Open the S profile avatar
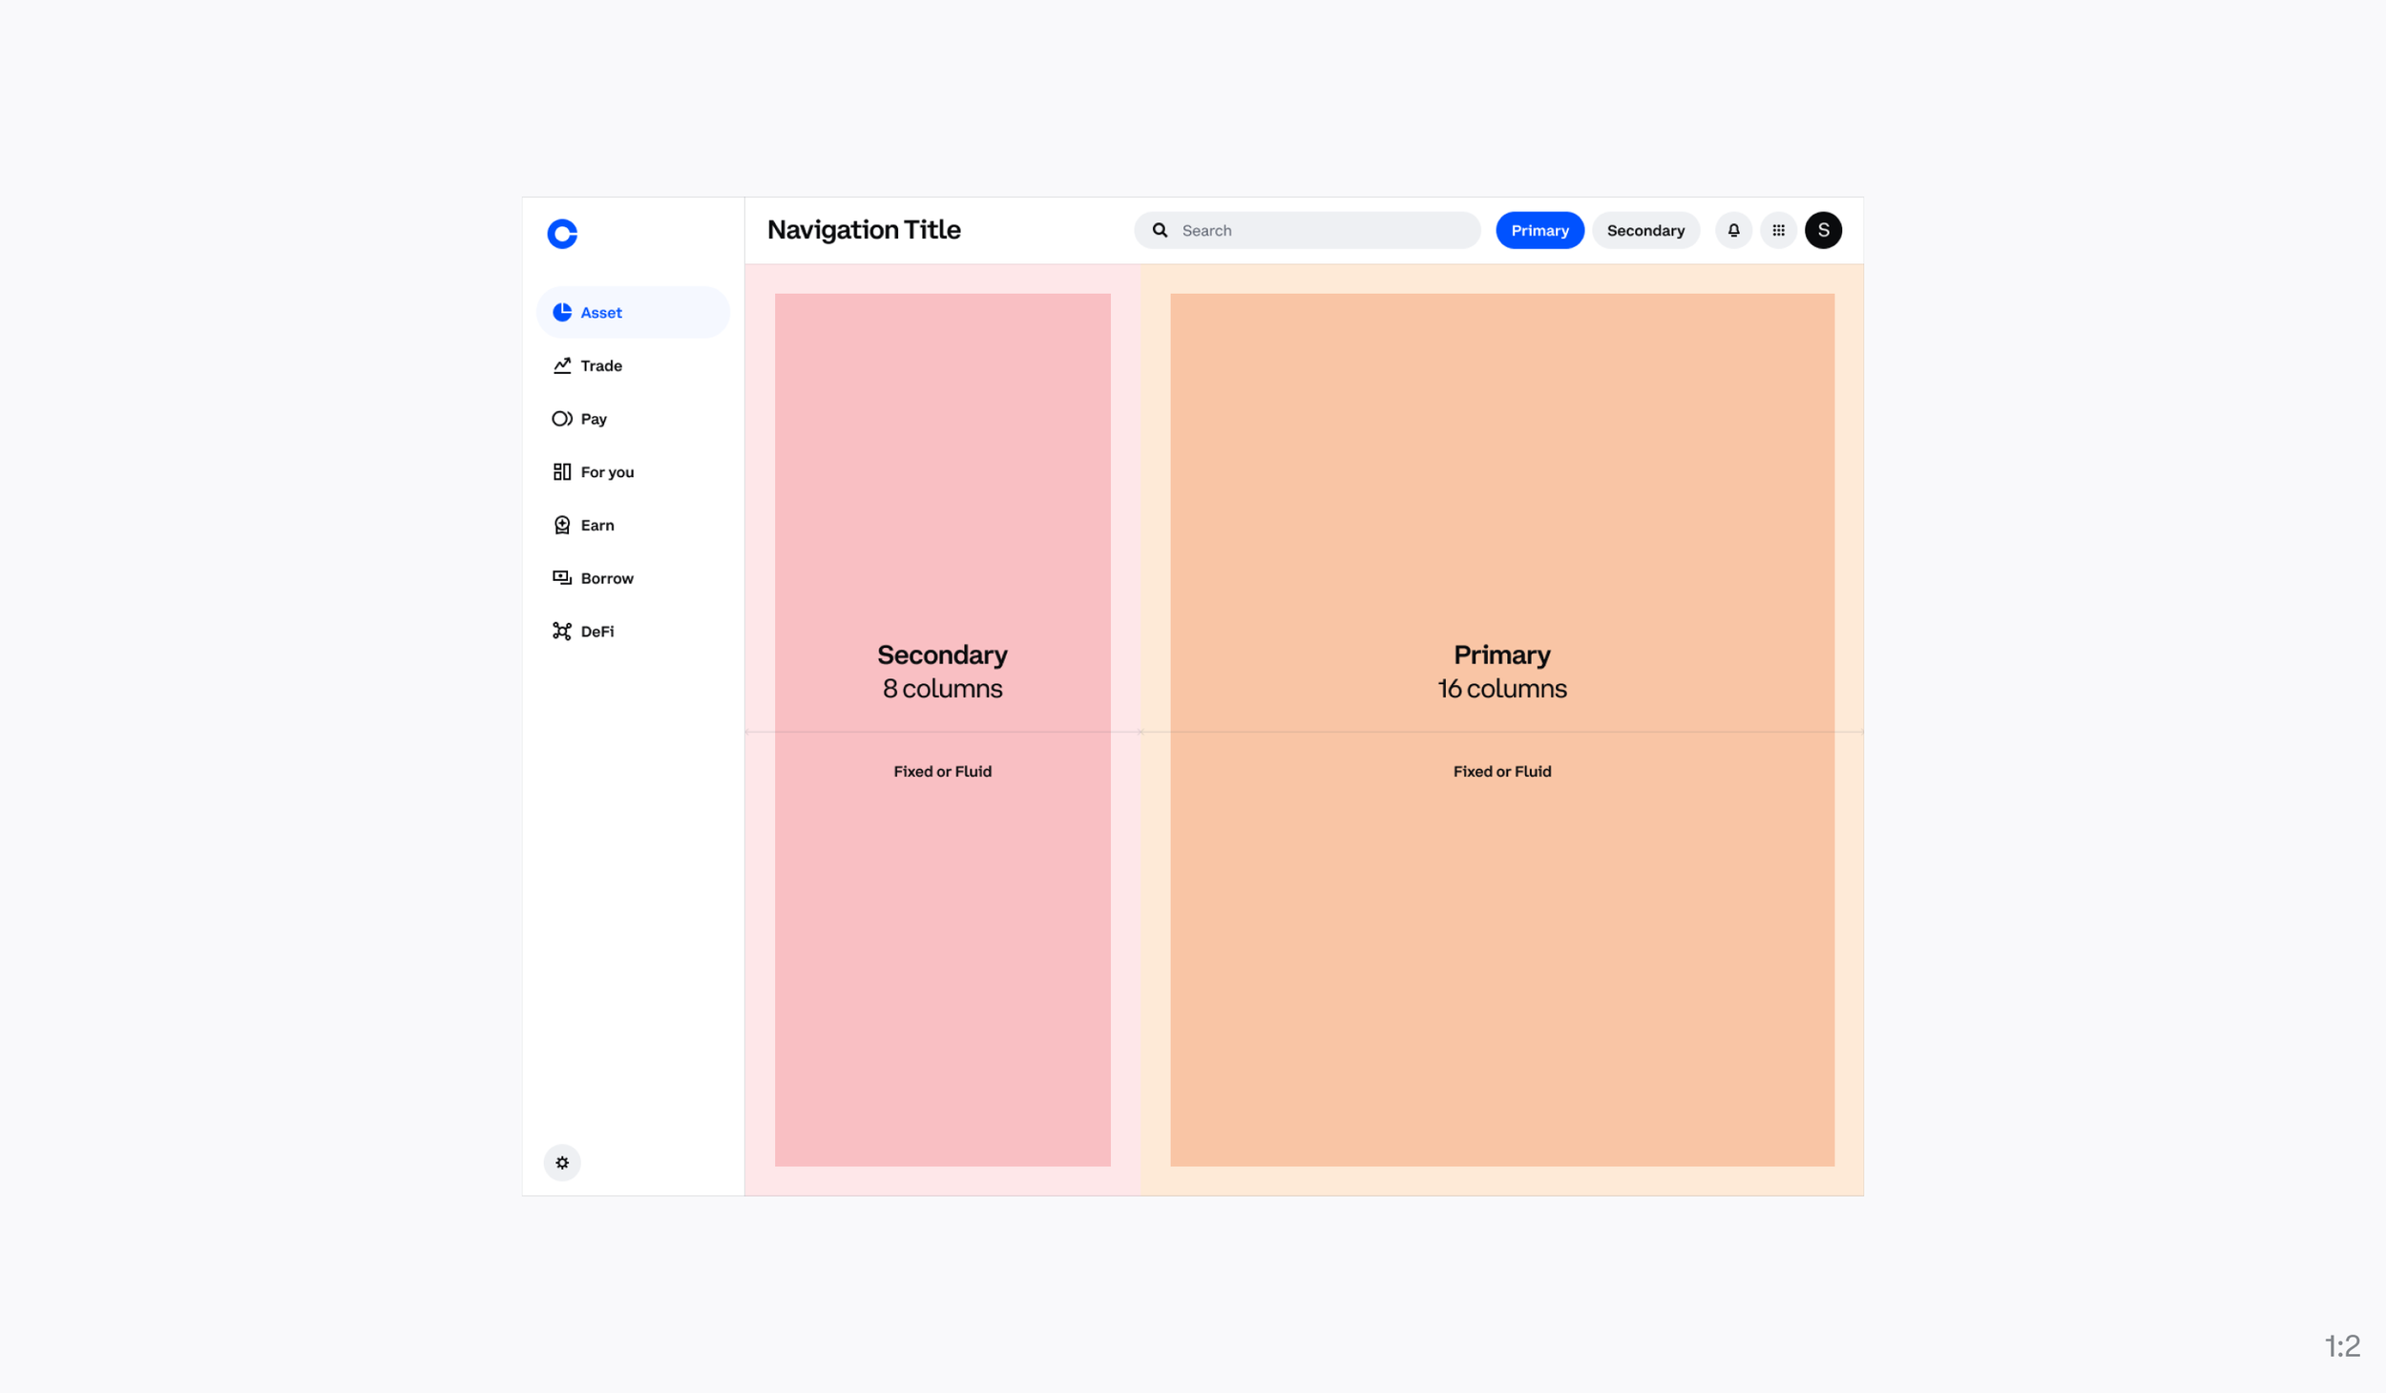This screenshot has width=2386, height=1393. point(1823,230)
